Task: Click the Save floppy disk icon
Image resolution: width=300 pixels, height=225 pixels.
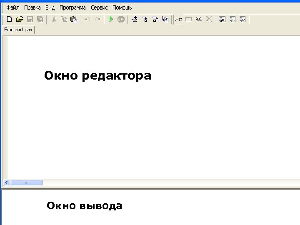Action: [x=30, y=19]
